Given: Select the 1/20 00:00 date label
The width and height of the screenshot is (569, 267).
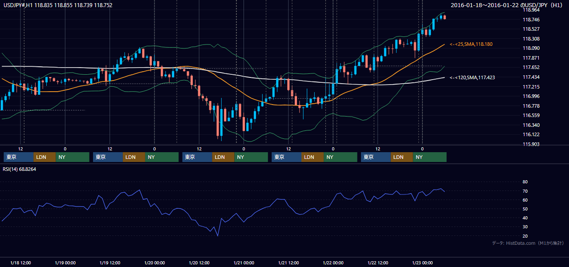Looking at the screenshot, I should 154,263.
